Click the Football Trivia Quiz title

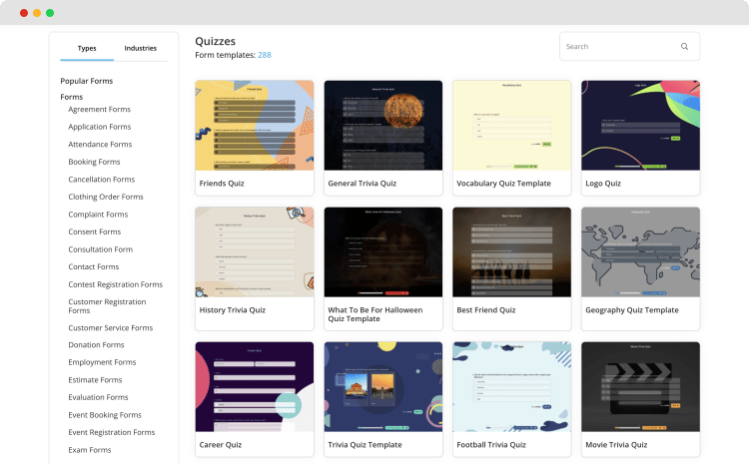click(x=491, y=444)
